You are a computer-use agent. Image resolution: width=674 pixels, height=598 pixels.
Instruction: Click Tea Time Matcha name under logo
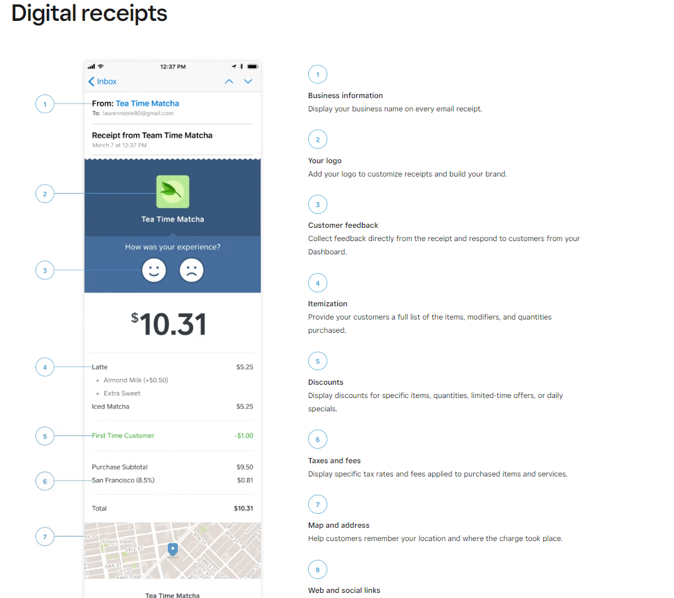point(173,219)
